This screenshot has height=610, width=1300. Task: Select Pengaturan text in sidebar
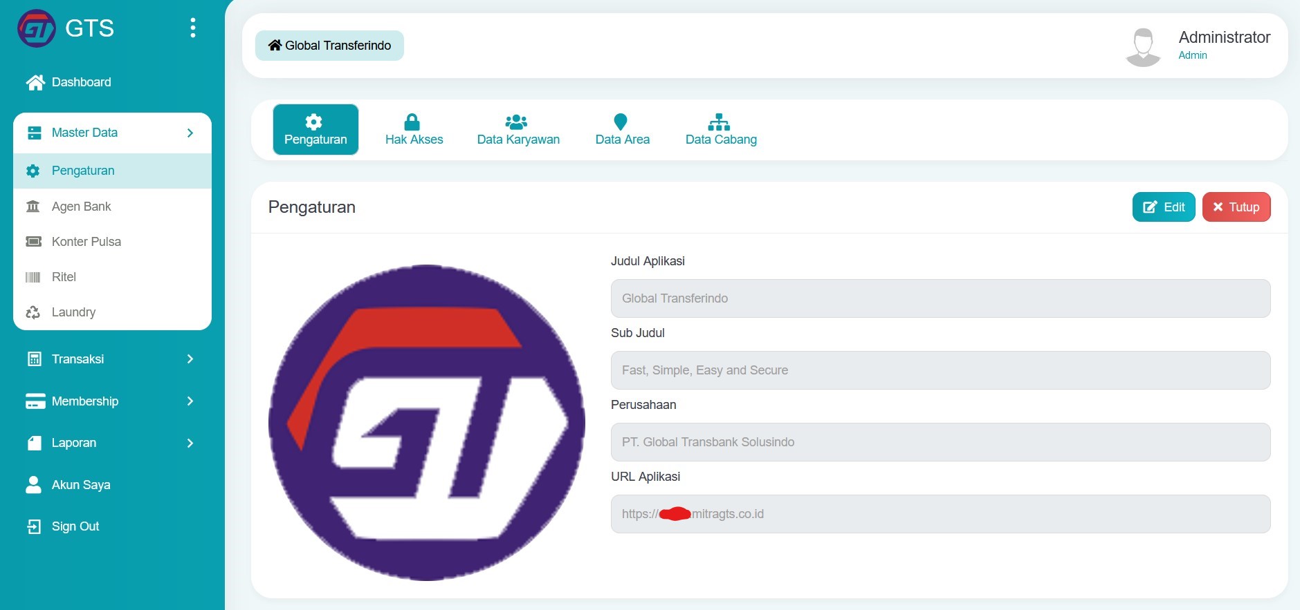(83, 171)
